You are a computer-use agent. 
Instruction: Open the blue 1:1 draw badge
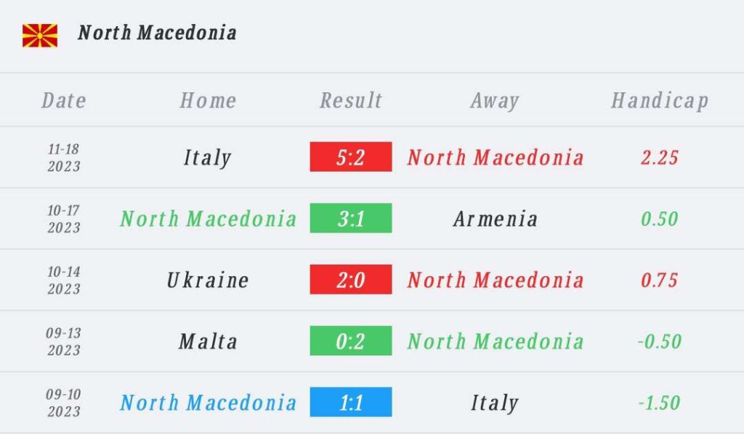[351, 402]
